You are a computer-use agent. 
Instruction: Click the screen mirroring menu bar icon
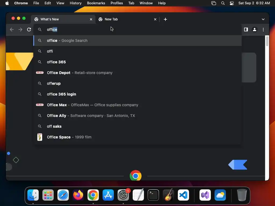(214, 3)
